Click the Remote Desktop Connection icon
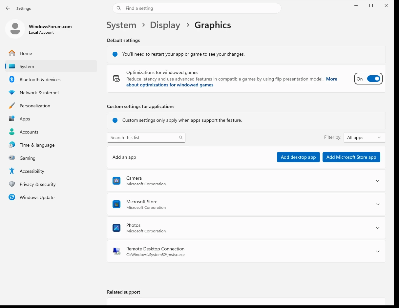 116,251
